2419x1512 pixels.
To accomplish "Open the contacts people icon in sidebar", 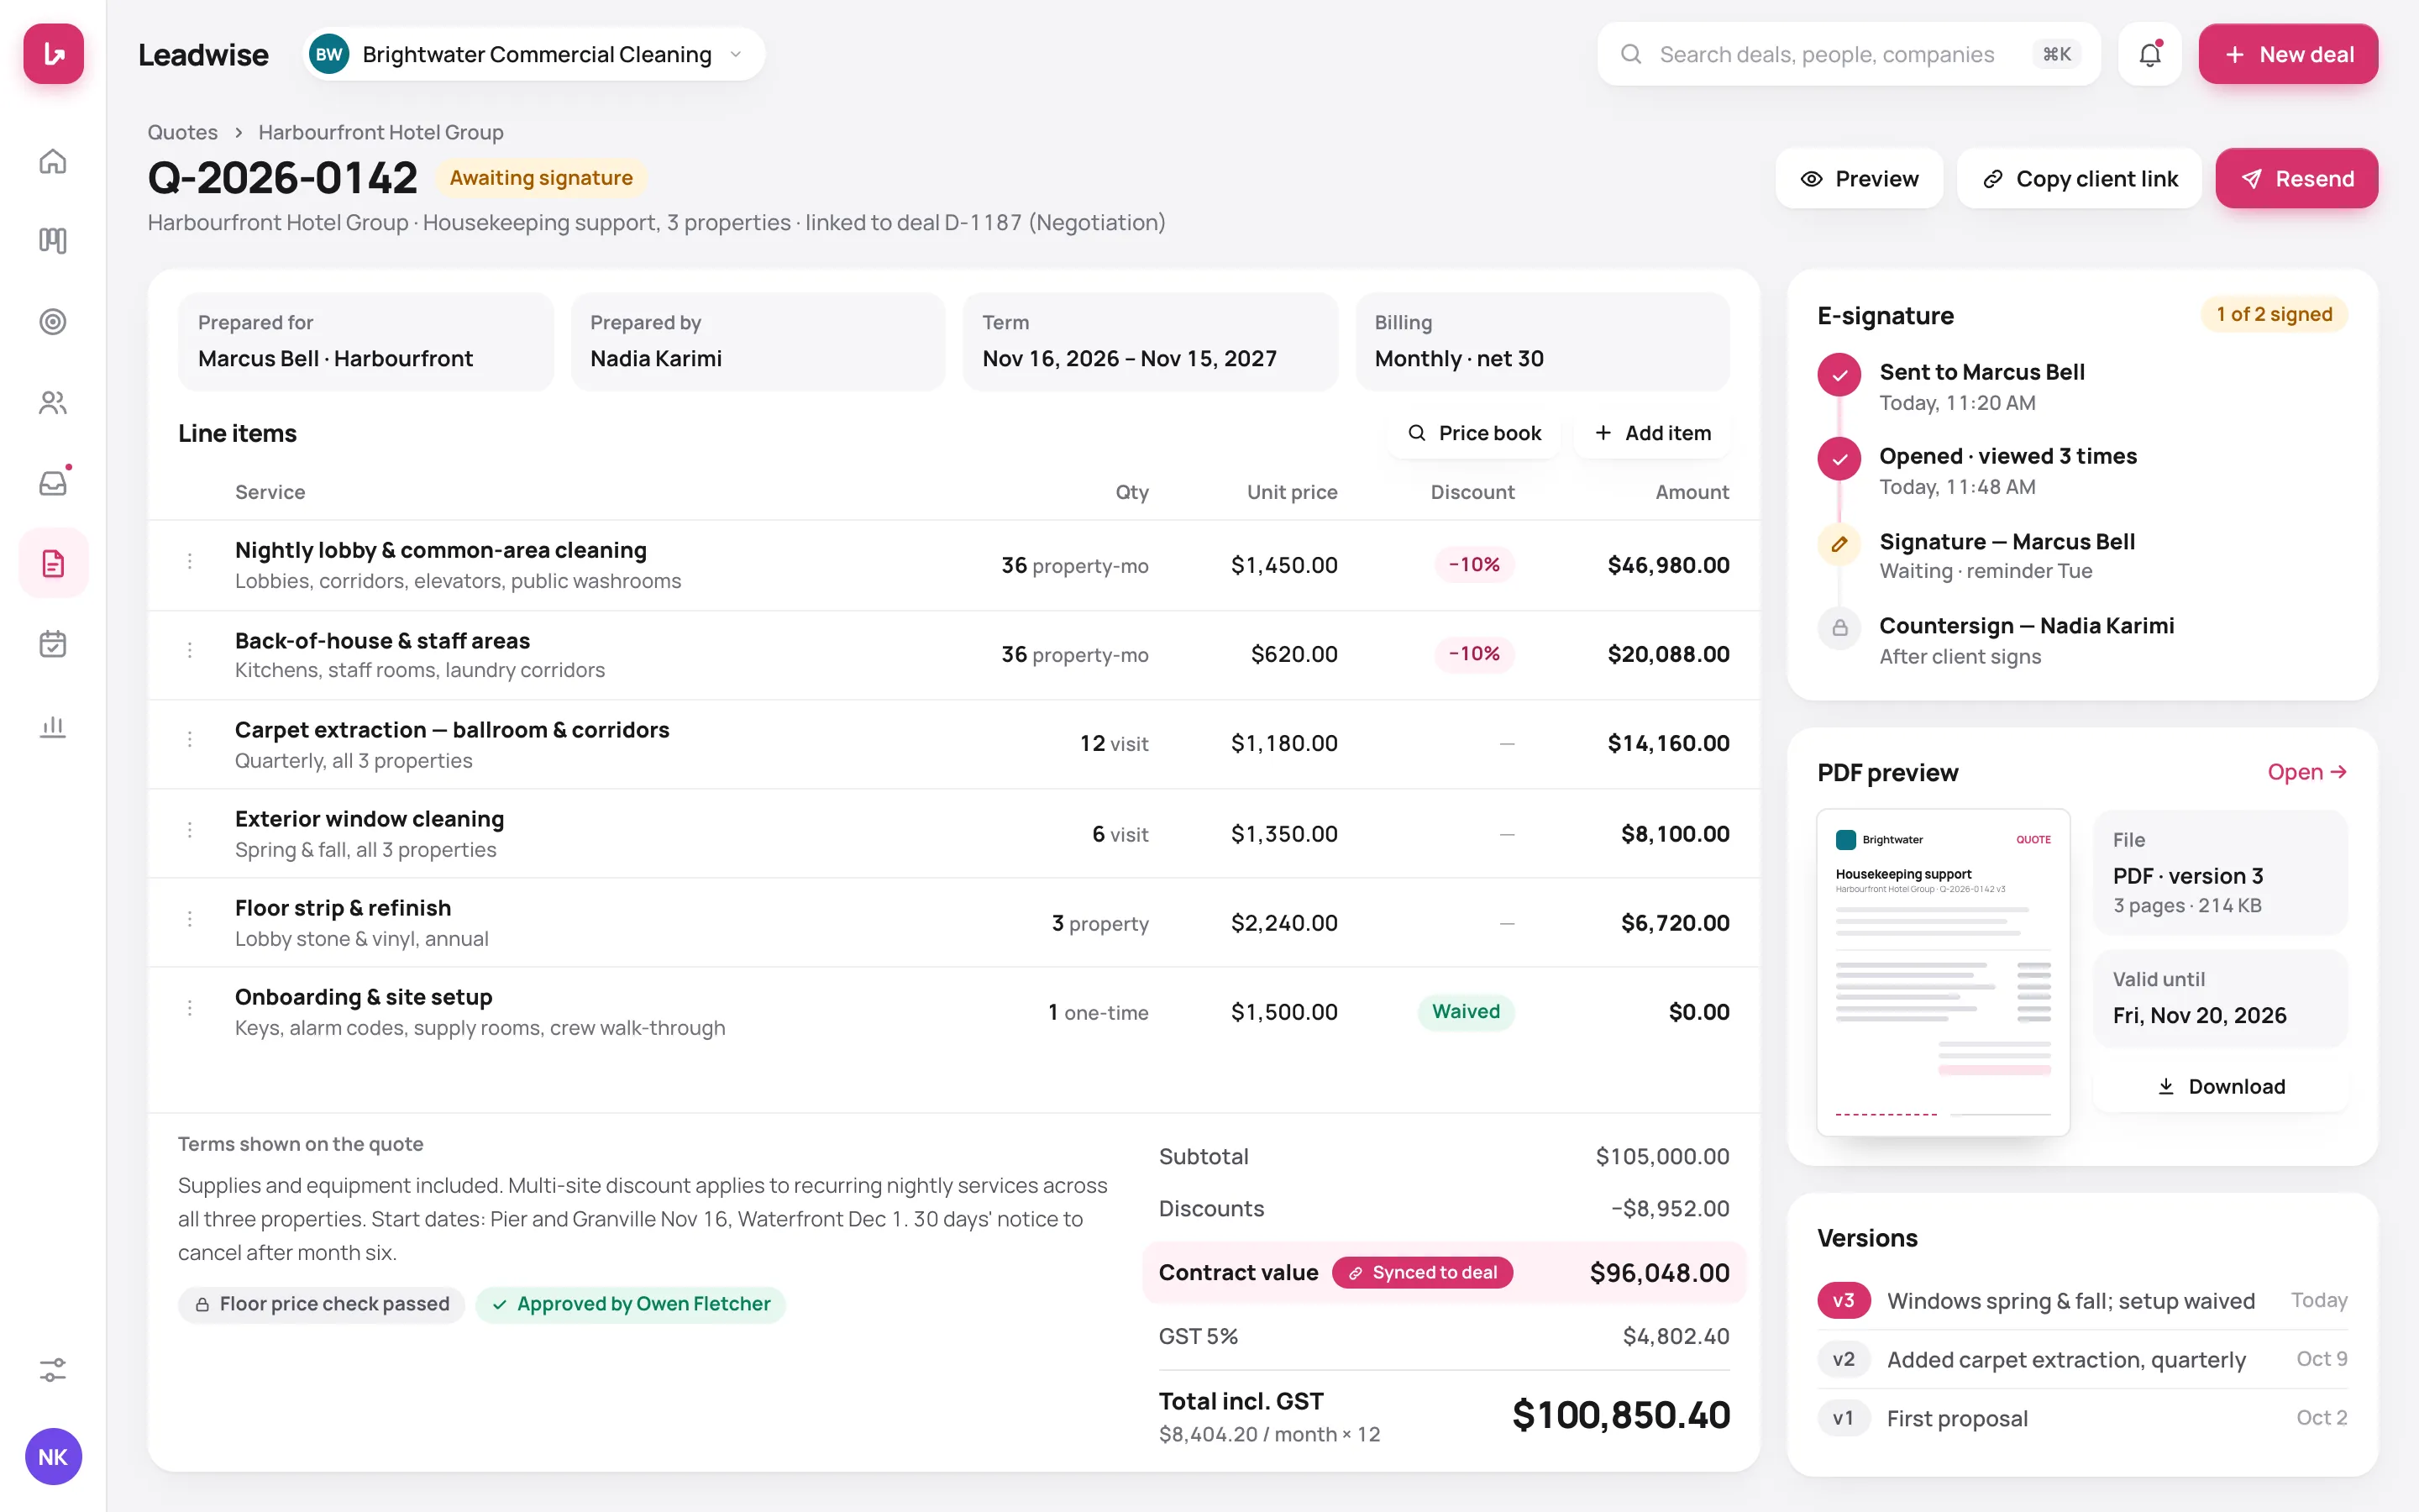I will (53, 402).
